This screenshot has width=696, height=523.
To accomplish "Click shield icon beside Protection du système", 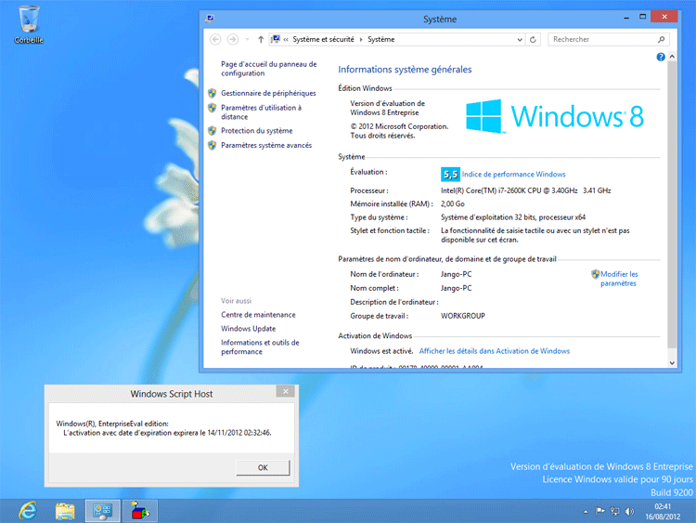I will click(213, 131).
